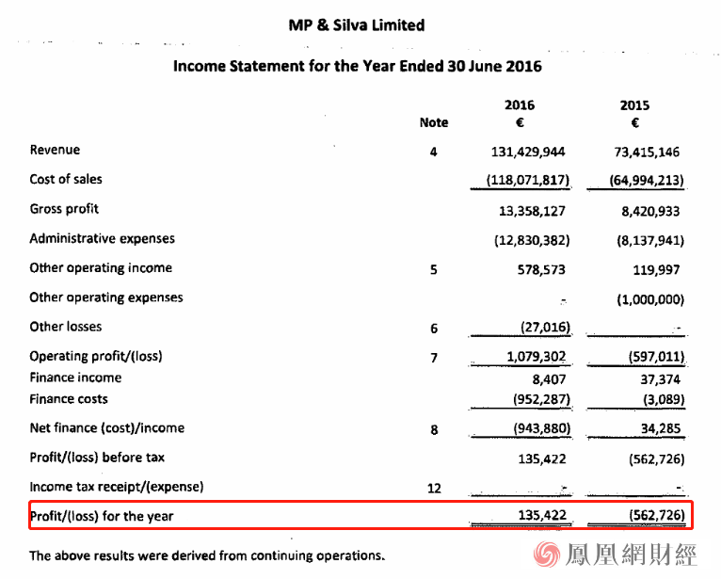The width and height of the screenshot is (721, 579).
Task: Select administrative expenses (12,830,382)
Action: [532, 240]
